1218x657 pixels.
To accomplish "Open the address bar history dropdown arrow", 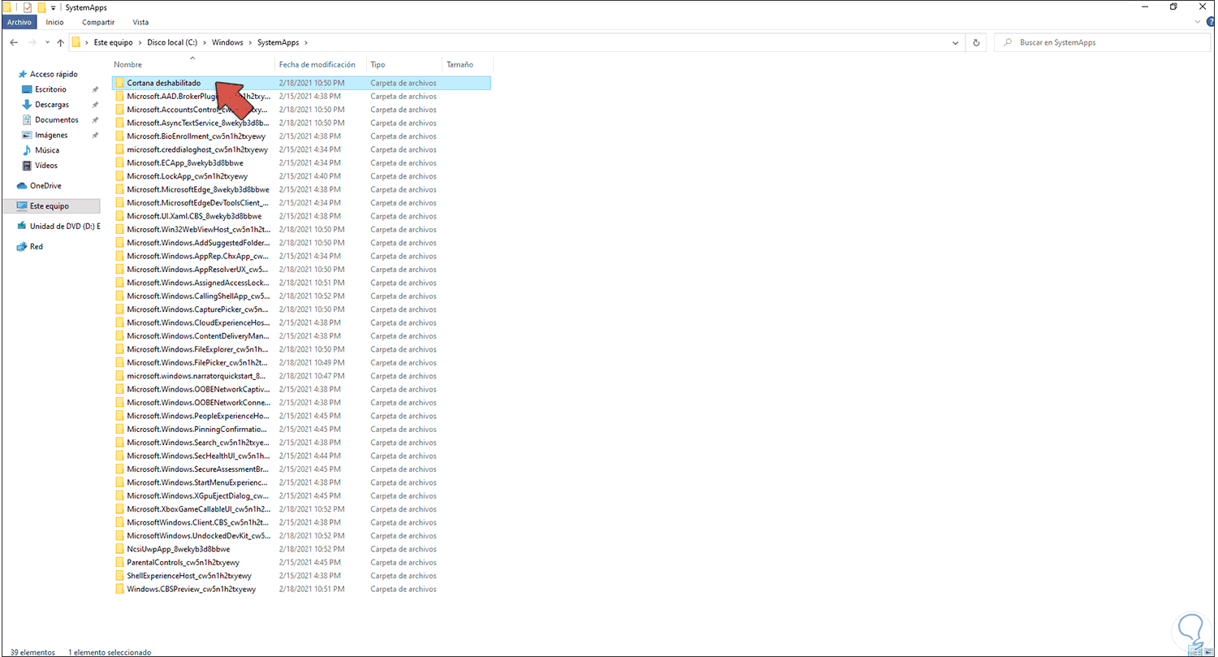I will [955, 41].
